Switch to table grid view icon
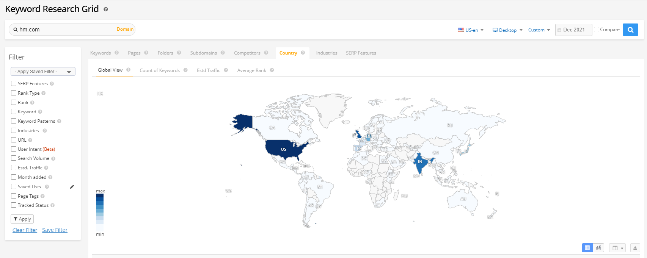647x258 pixels. coord(587,248)
